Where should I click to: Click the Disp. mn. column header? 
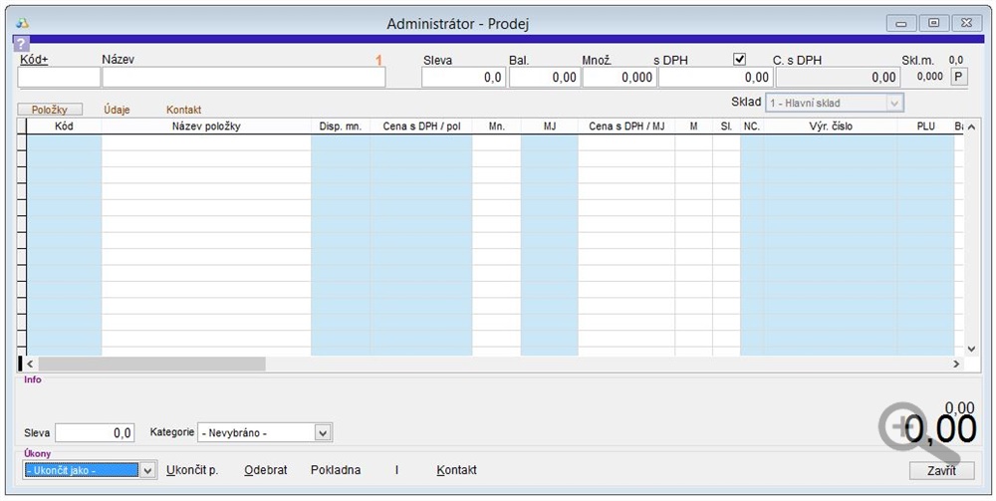click(341, 126)
